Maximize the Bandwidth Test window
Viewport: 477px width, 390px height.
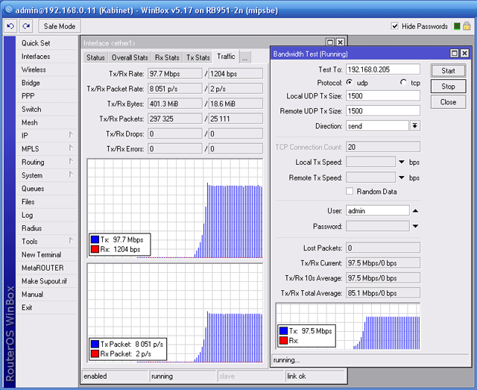pyautogui.click(x=454, y=53)
